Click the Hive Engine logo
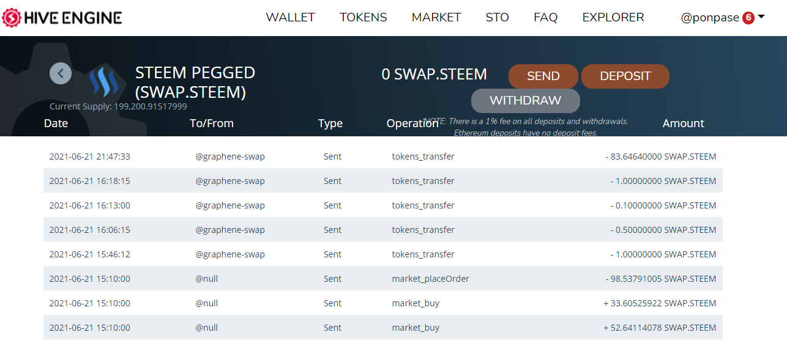 click(62, 18)
